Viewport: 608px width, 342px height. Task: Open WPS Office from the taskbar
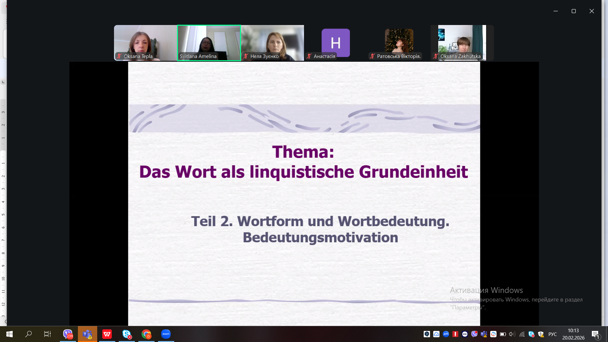(x=107, y=334)
